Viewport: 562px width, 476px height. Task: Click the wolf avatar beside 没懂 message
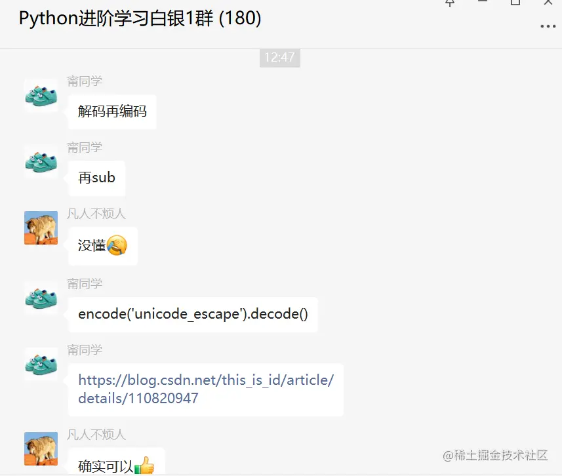[x=41, y=228]
